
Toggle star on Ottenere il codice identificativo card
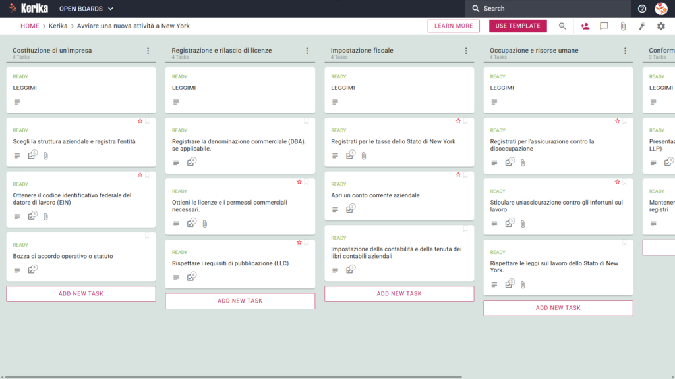coord(140,175)
